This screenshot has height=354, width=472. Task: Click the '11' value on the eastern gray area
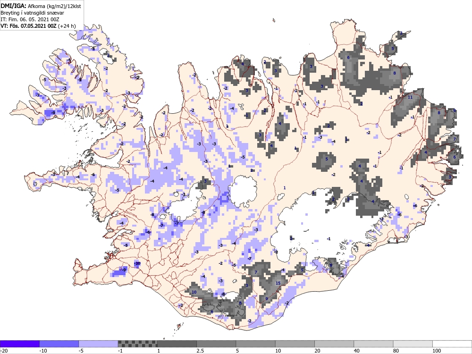tap(410, 97)
